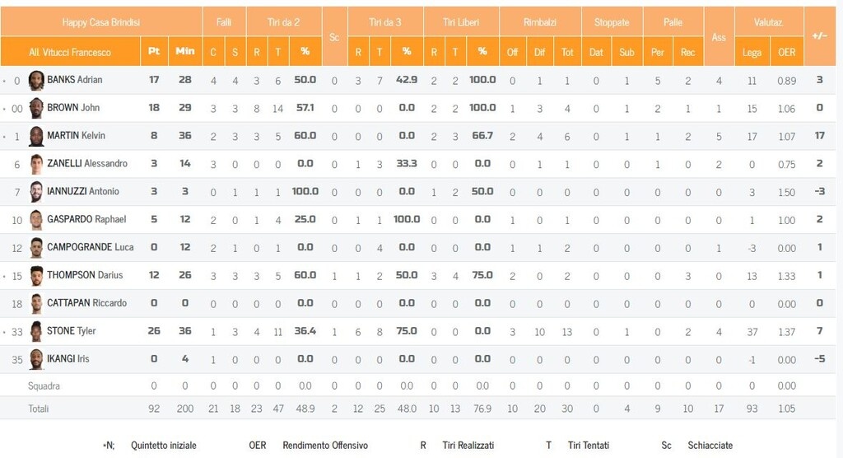Click Alessandro Zanelli's player headshot photo
This screenshot has width=843, height=458.
point(36,164)
